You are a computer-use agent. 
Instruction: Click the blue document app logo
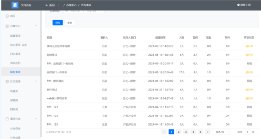pyautogui.click(x=15, y=5)
